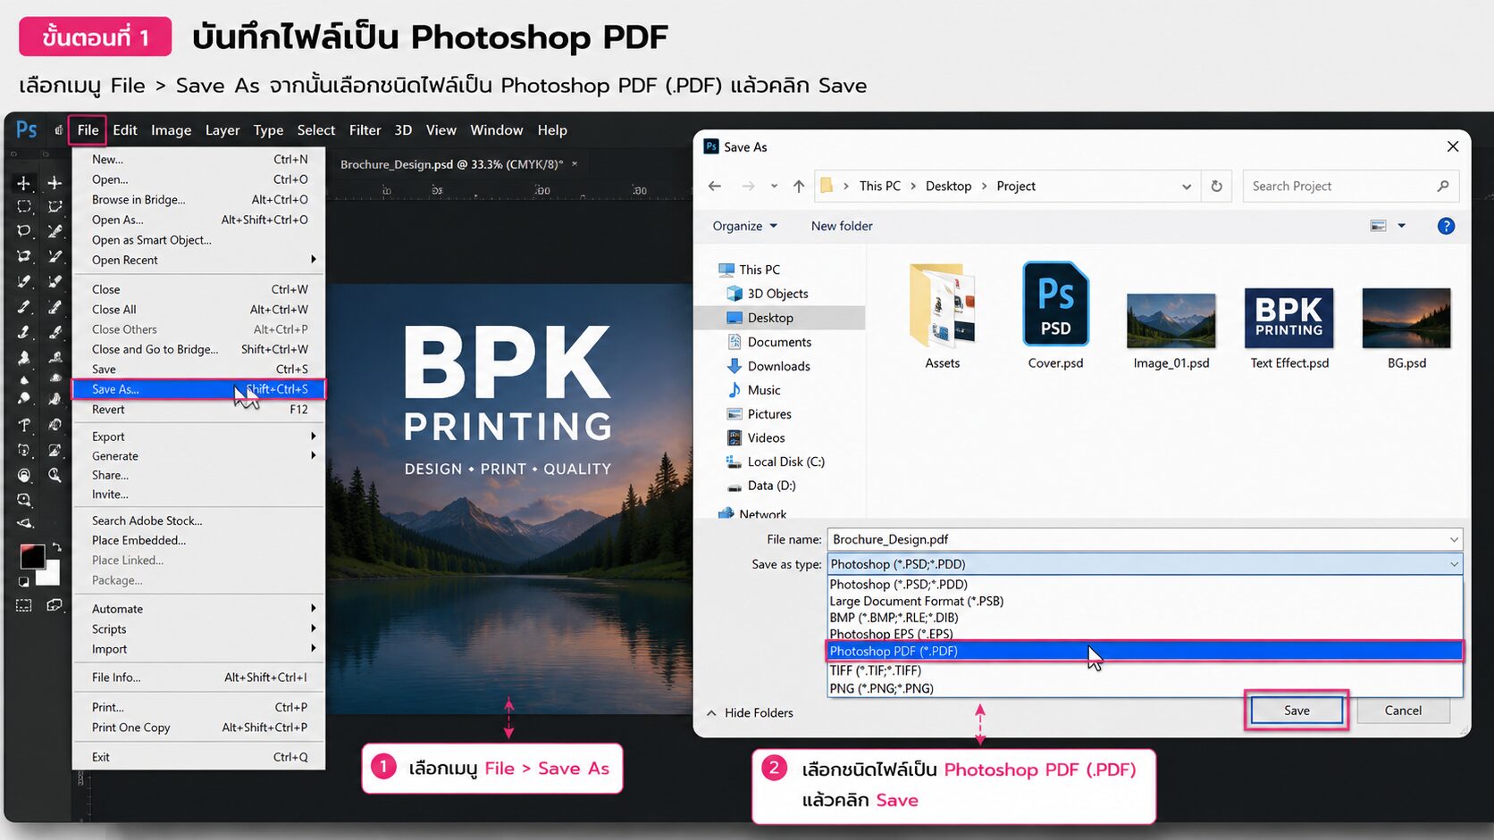Open the Assets folder icon
The height and width of the screenshot is (840, 1494).
click(x=942, y=306)
